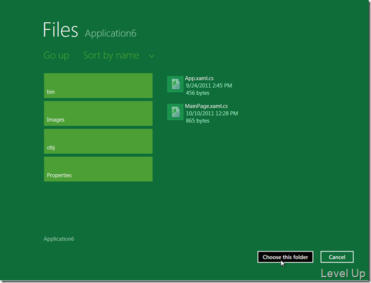Image resolution: width=371 pixels, height=283 pixels.
Task: Click the 865 bytes size text
Action: [198, 120]
